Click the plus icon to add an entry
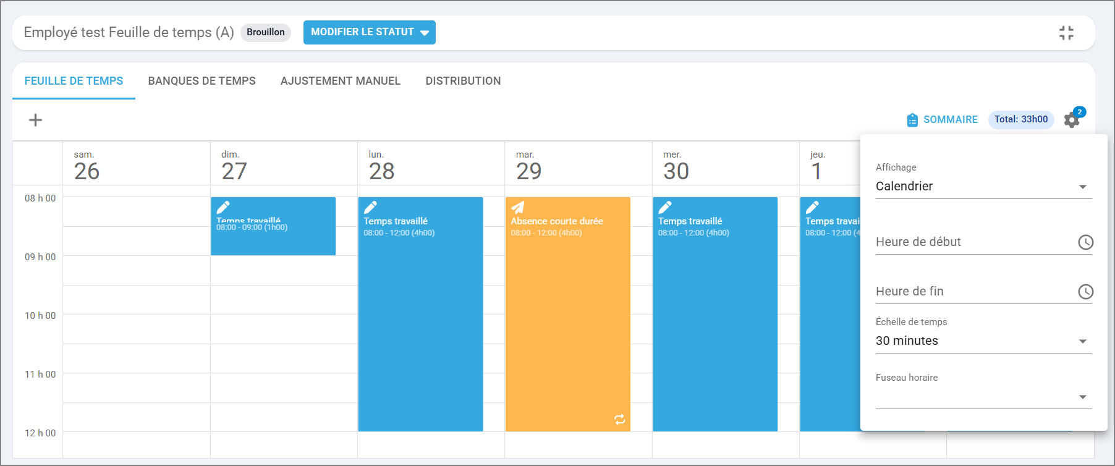Image resolution: width=1115 pixels, height=466 pixels. point(36,120)
